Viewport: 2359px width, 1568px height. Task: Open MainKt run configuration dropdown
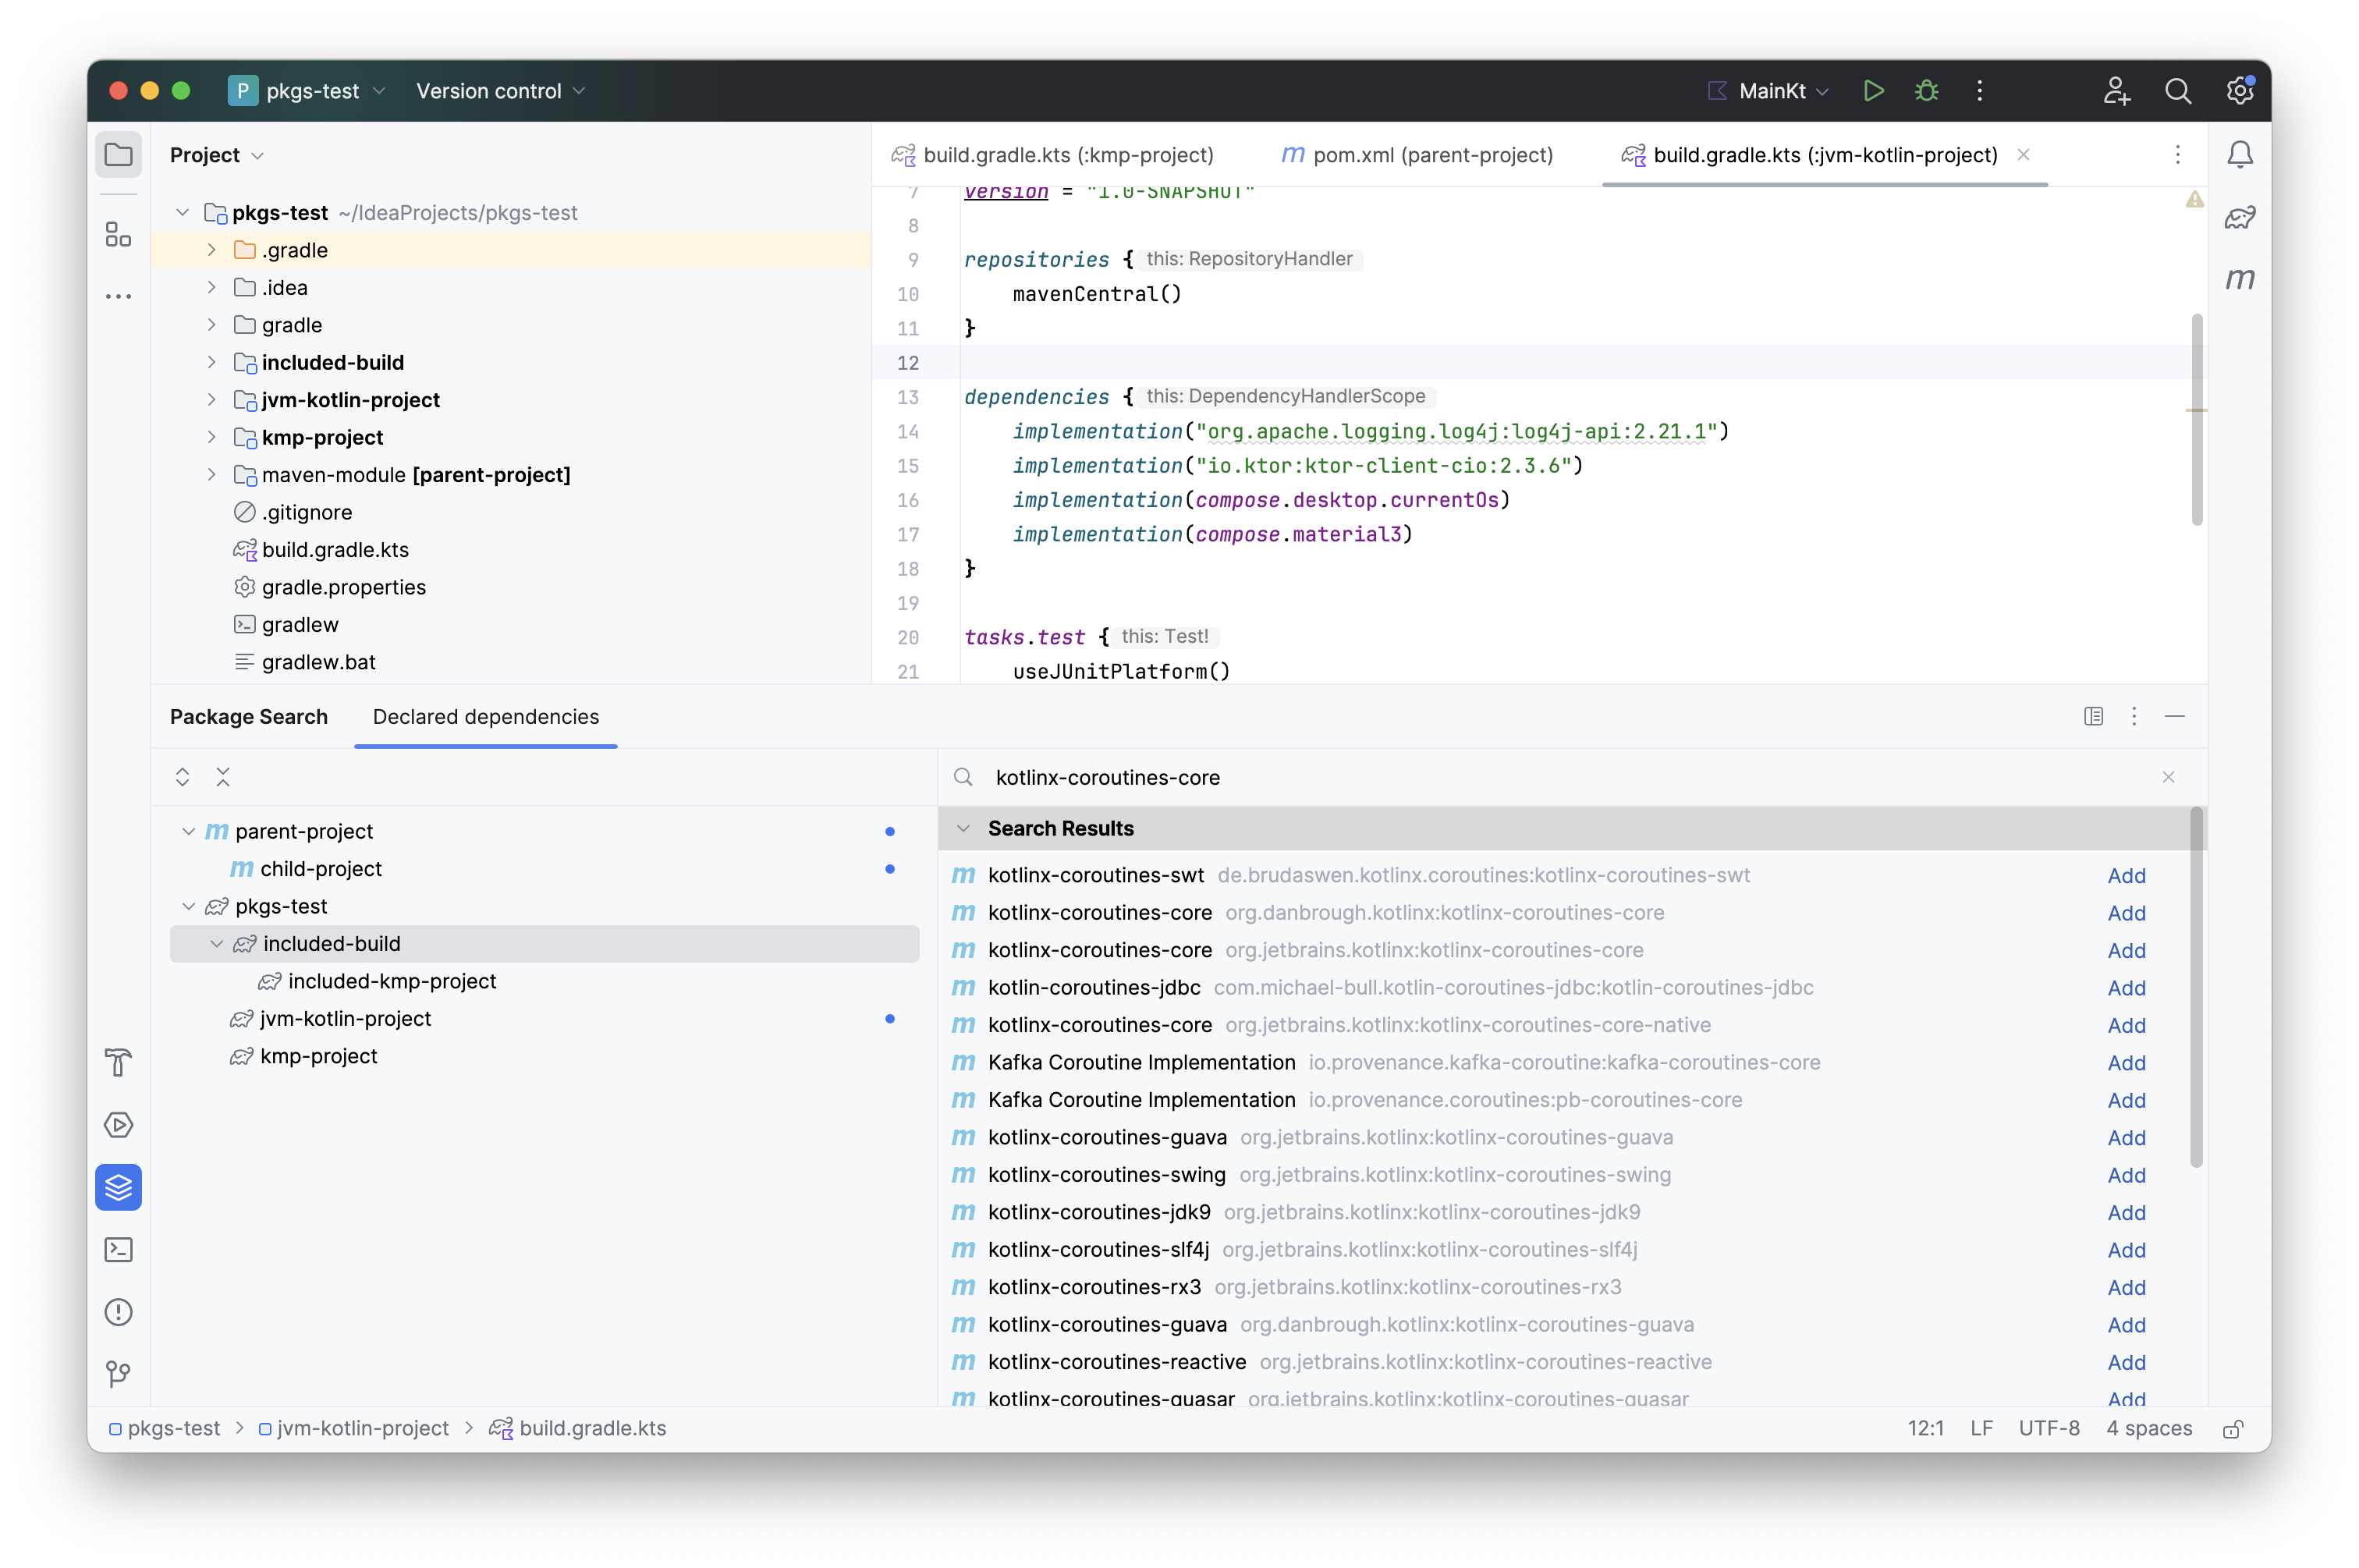1768,91
